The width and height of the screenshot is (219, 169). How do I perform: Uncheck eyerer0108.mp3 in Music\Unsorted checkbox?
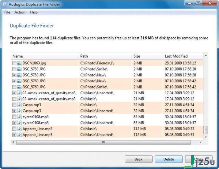pyautogui.click(x=14, y=123)
